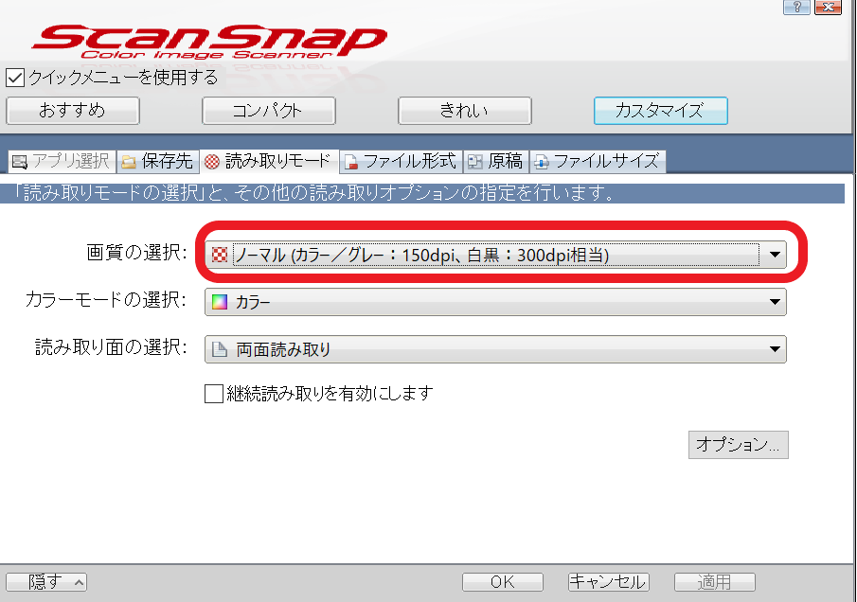857x602 pixels.
Task: Click the blue description banner text
Action: (x=313, y=193)
